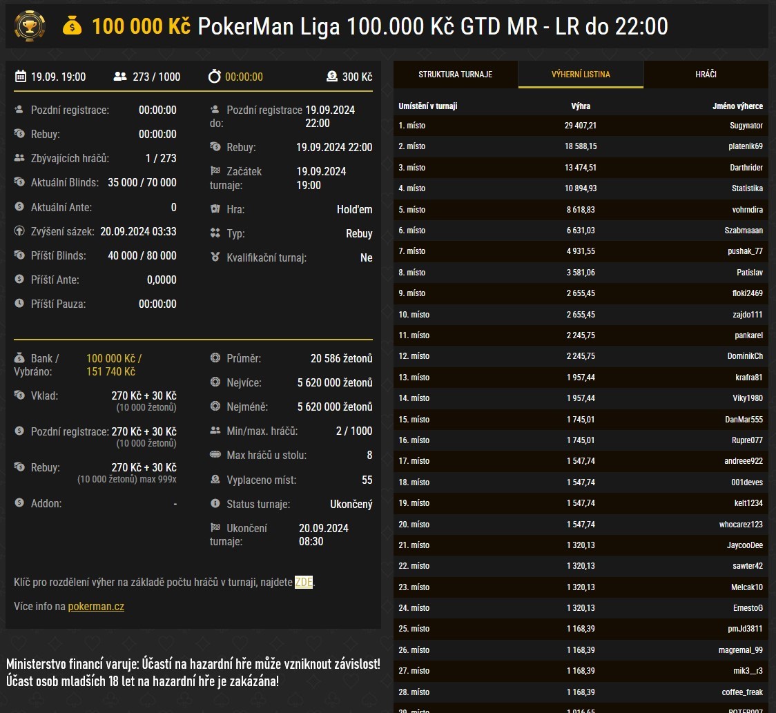Click the flag icon next to Začátek turnaje
The image size is (776, 713).
tap(215, 171)
